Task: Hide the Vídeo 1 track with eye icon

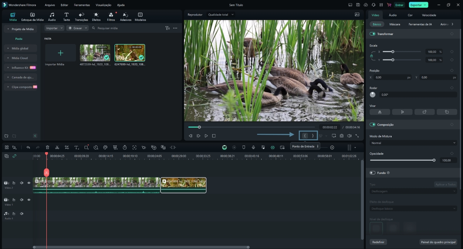Action: coord(29,200)
